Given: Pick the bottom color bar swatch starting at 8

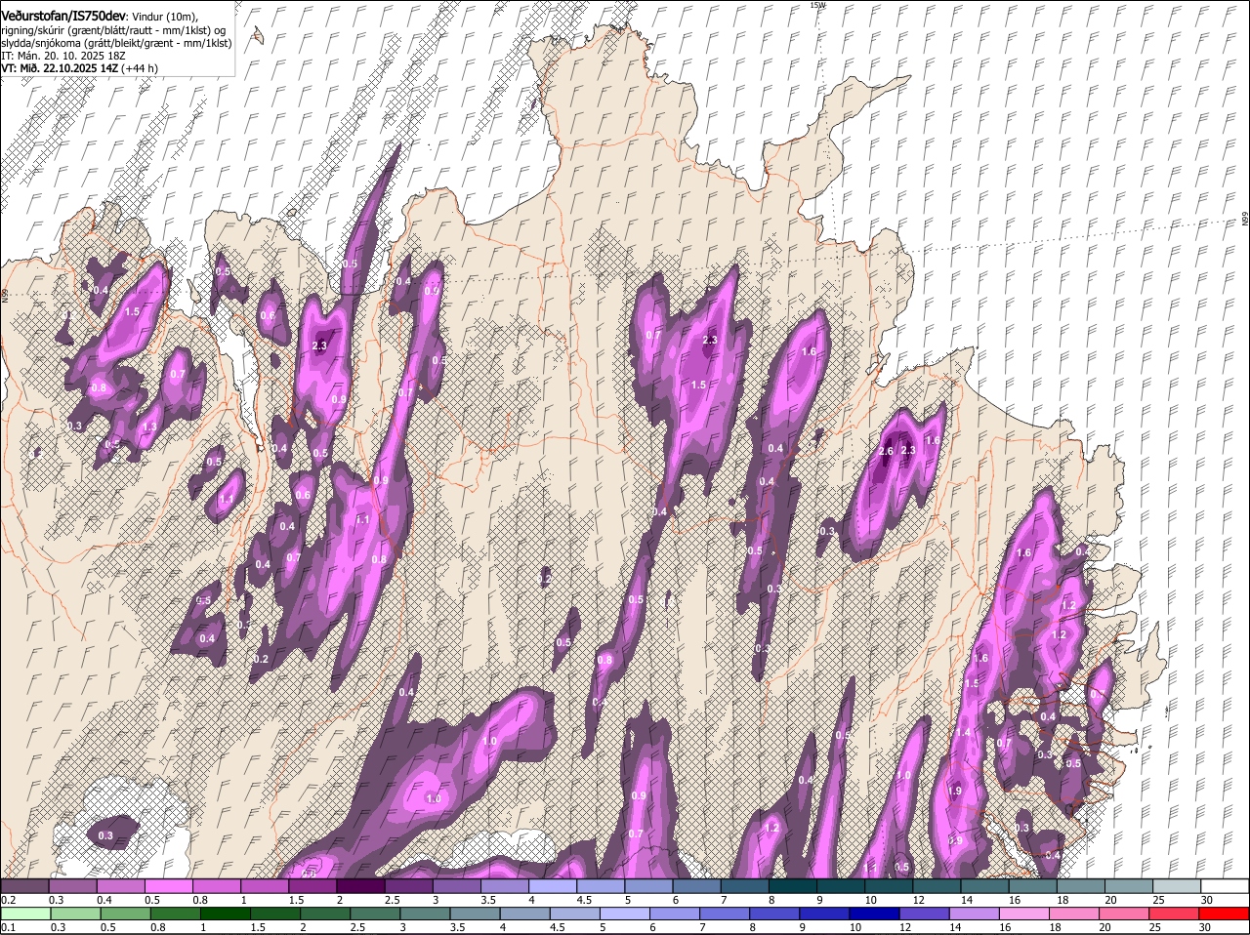Looking at the screenshot, I should click(774, 914).
